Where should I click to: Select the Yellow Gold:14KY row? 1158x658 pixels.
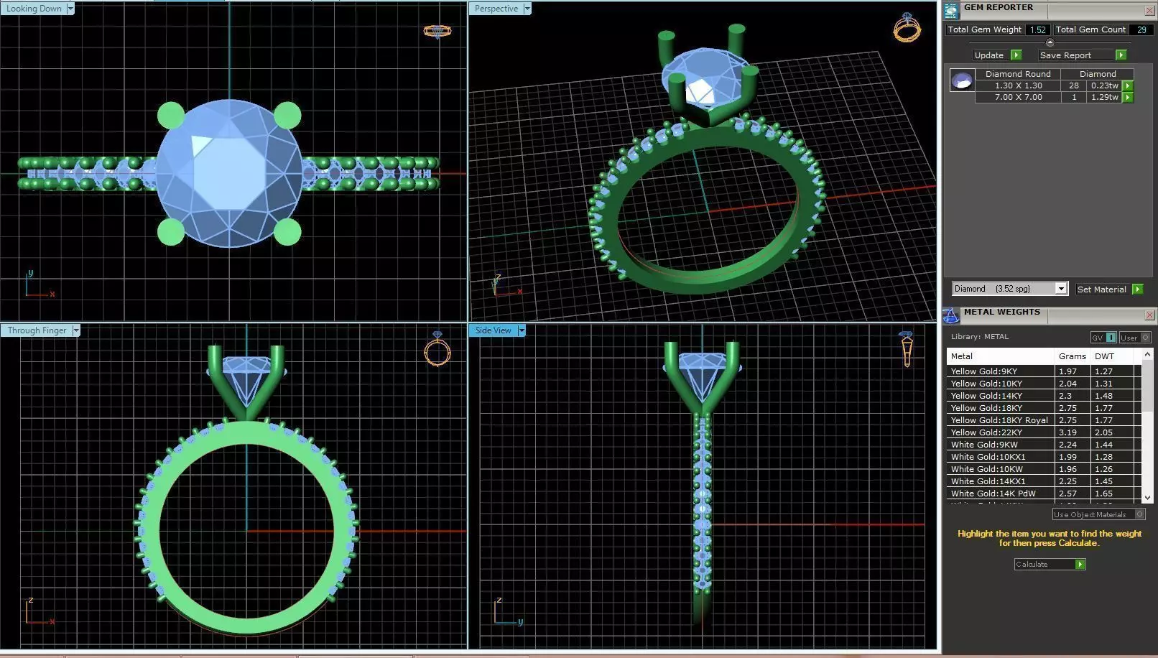[x=1043, y=396]
